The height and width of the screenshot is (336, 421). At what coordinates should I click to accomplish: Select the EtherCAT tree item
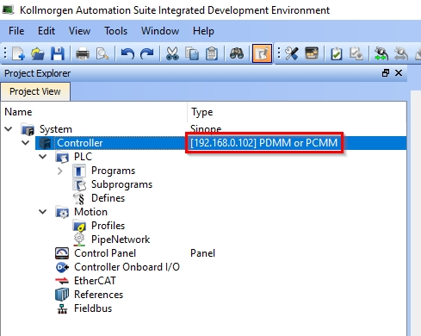(95, 281)
